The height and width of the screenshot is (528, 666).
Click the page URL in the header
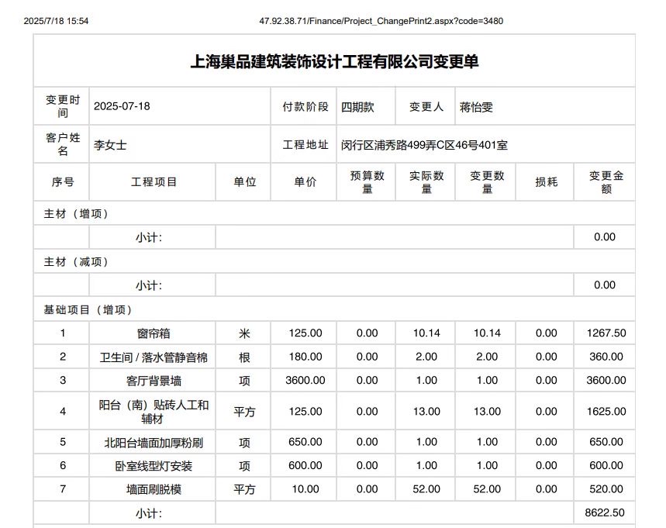(x=381, y=21)
